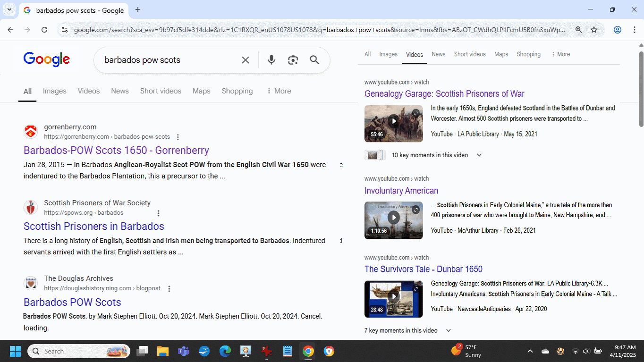This screenshot has height=362, width=644.
Task: Click the microphone voice search icon
Action: click(271, 60)
